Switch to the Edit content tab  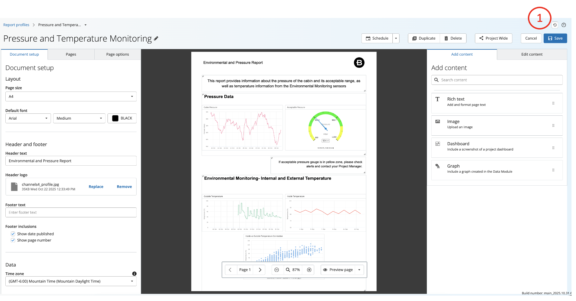click(532, 54)
